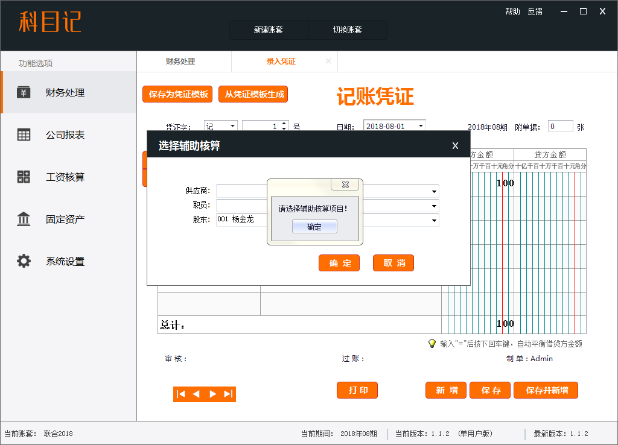
Task: Open the 凭证字 dropdown
Action: click(x=232, y=127)
